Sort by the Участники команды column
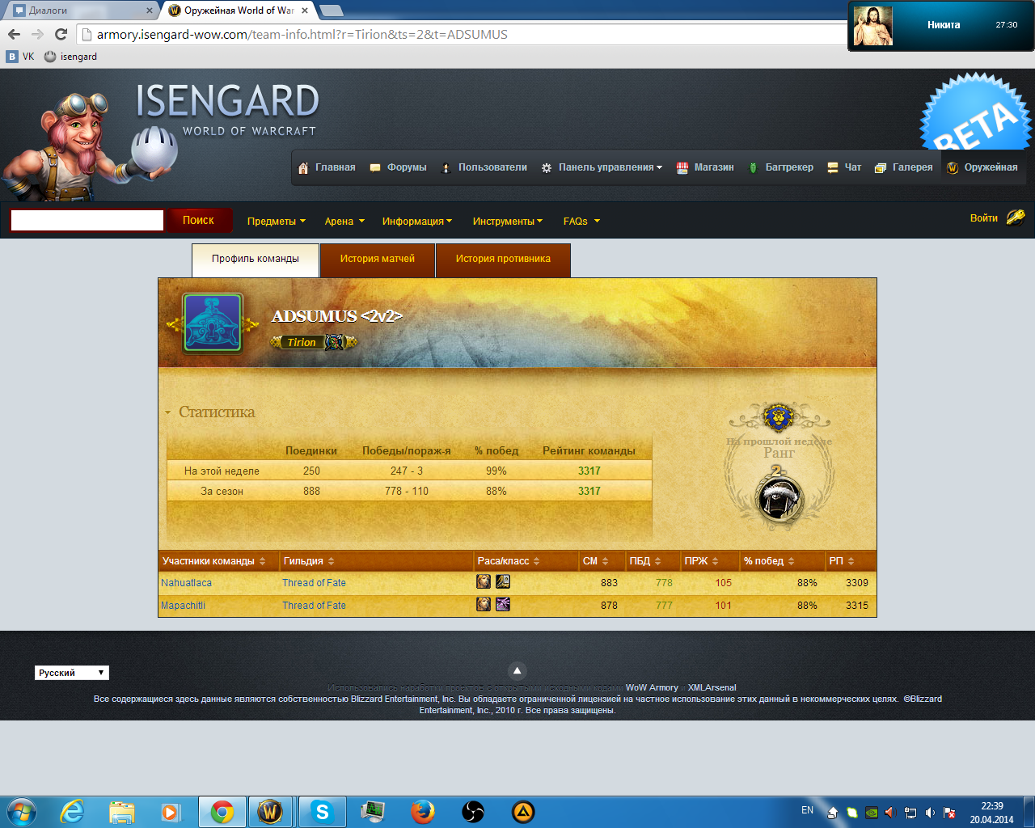This screenshot has height=828, width=1035. click(x=214, y=561)
